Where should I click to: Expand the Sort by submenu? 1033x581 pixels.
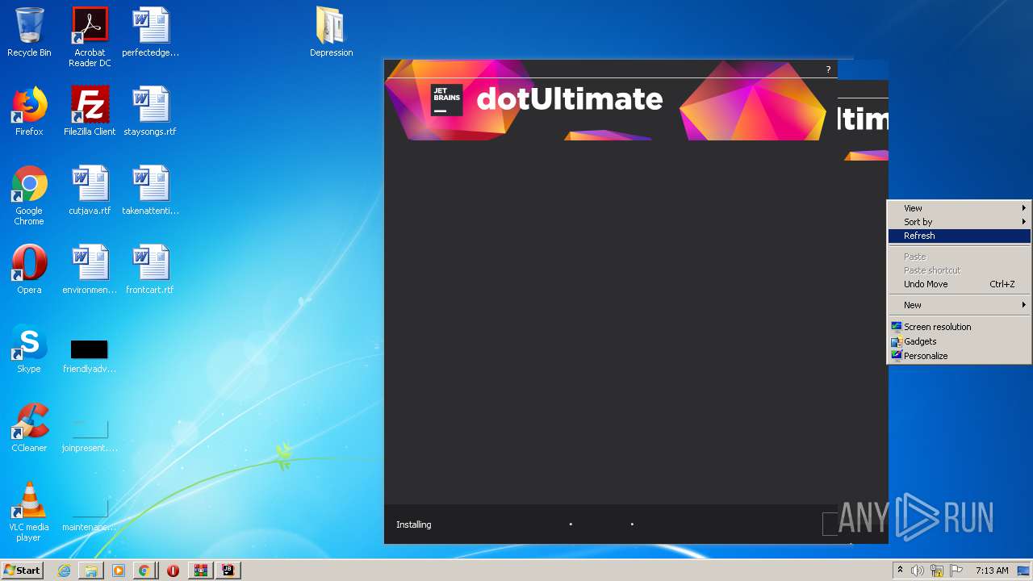[959, 222]
